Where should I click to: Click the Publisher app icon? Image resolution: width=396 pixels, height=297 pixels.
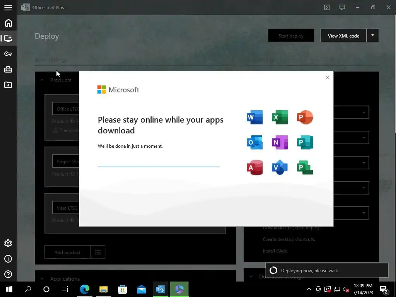[305, 142]
